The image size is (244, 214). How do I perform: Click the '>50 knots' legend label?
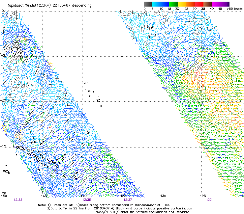pyautogui.click(x=234, y=9)
